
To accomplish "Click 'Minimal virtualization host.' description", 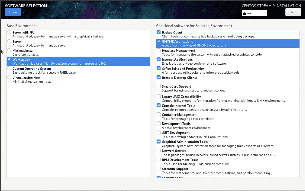I will [32, 82].
